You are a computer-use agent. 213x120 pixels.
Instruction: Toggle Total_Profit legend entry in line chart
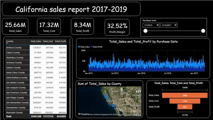click(97, 47)
